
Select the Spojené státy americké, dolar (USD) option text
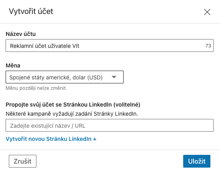point(56,77)
